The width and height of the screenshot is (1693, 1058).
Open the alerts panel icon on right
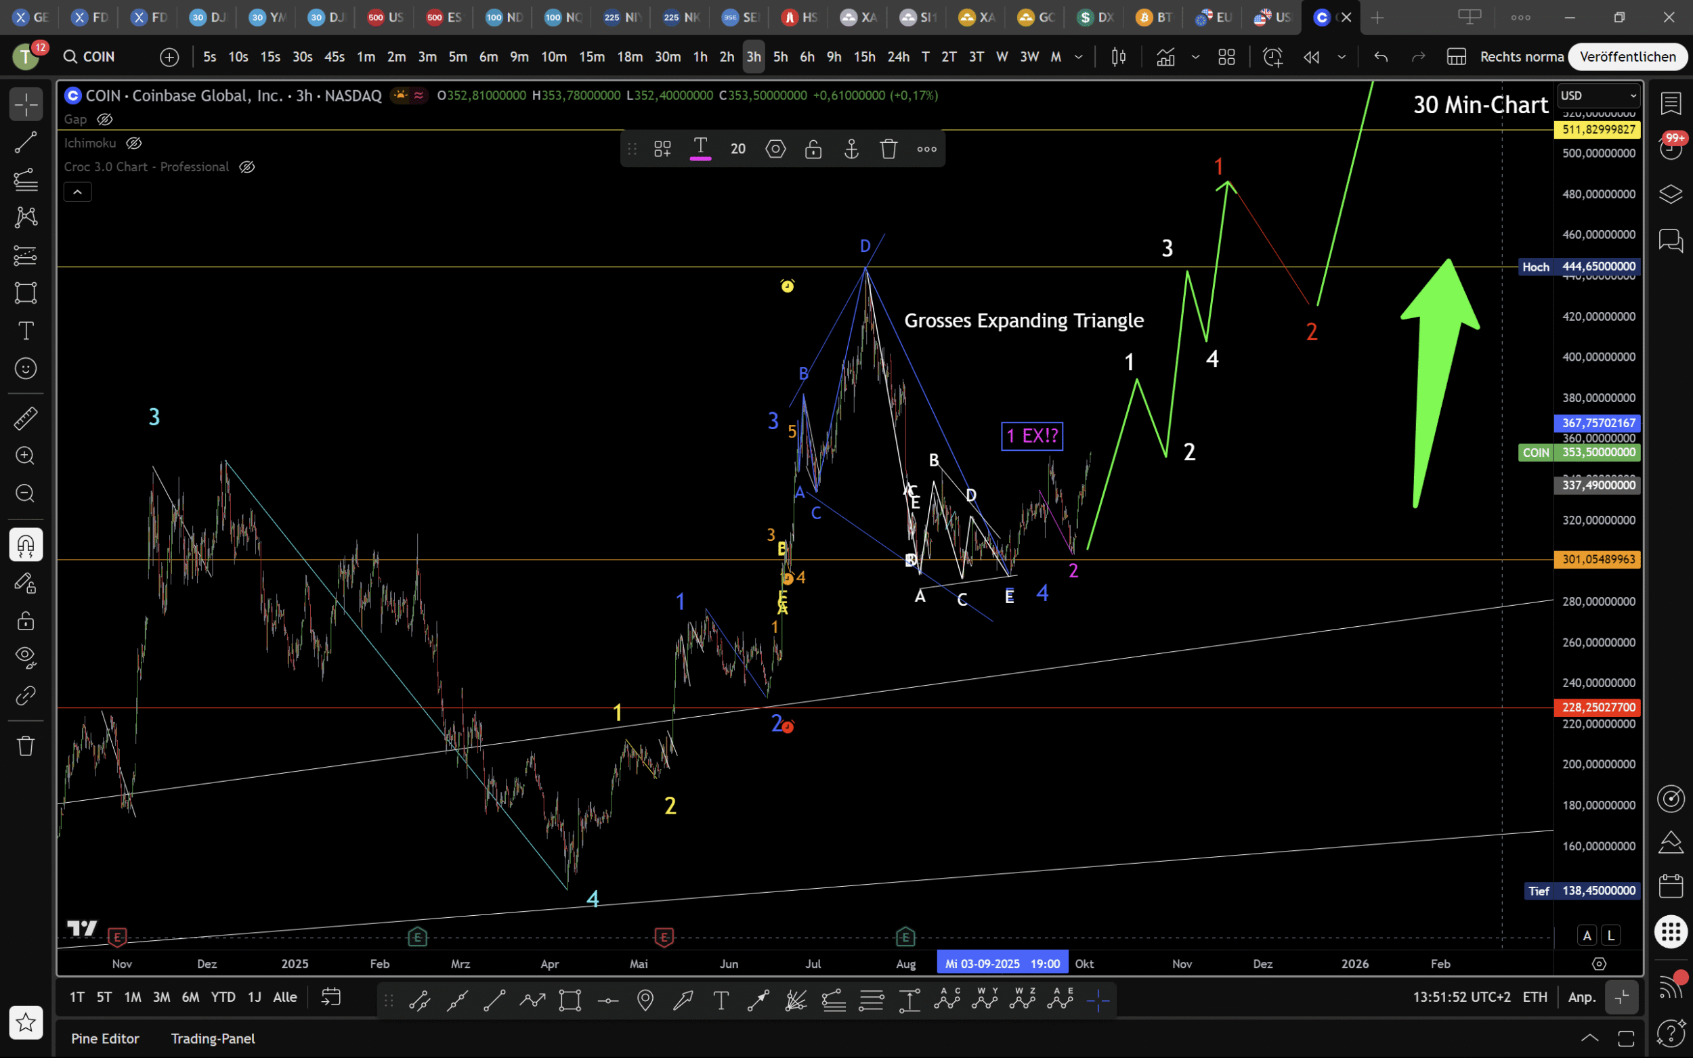tap(1671, 147)
